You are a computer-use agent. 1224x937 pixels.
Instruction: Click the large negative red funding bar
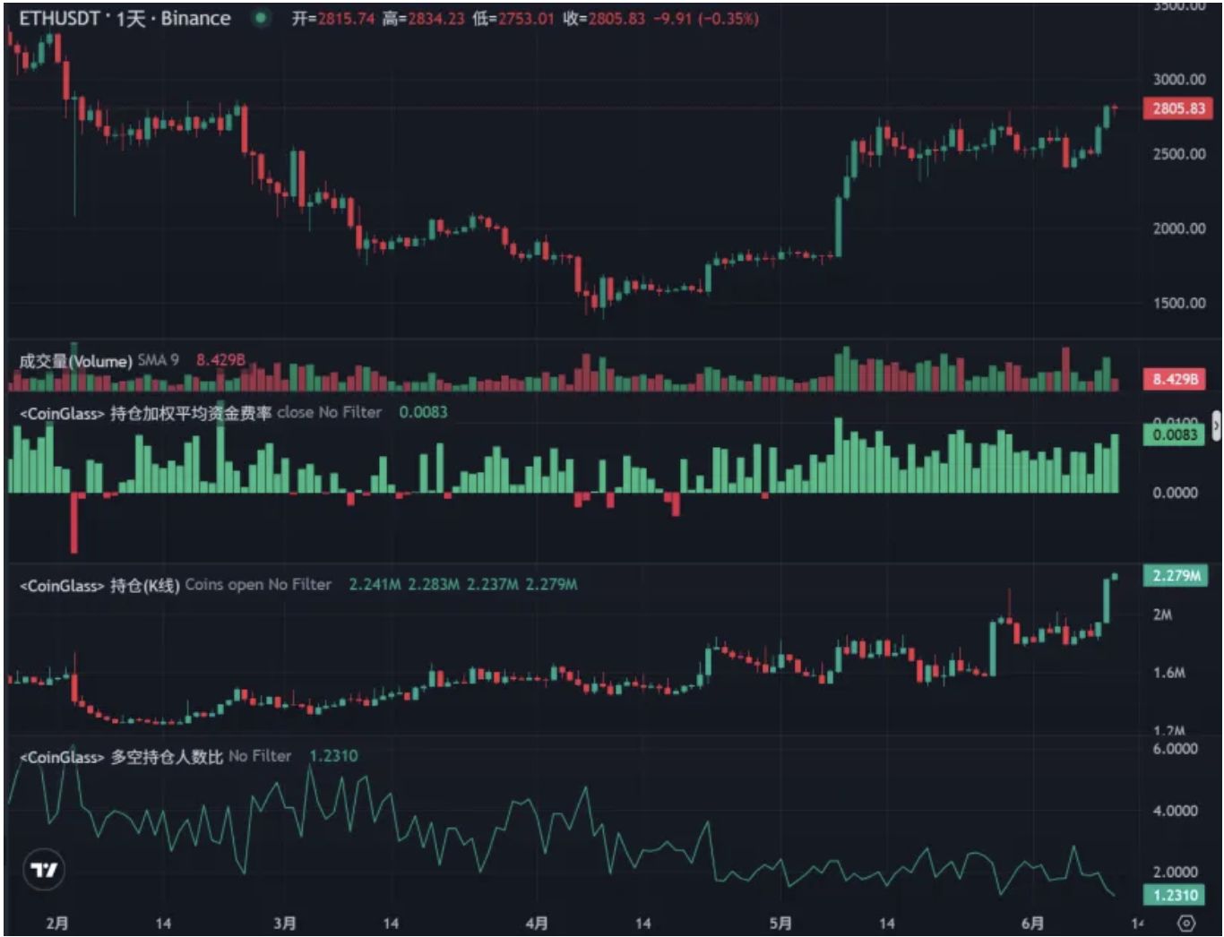point(74,523)
